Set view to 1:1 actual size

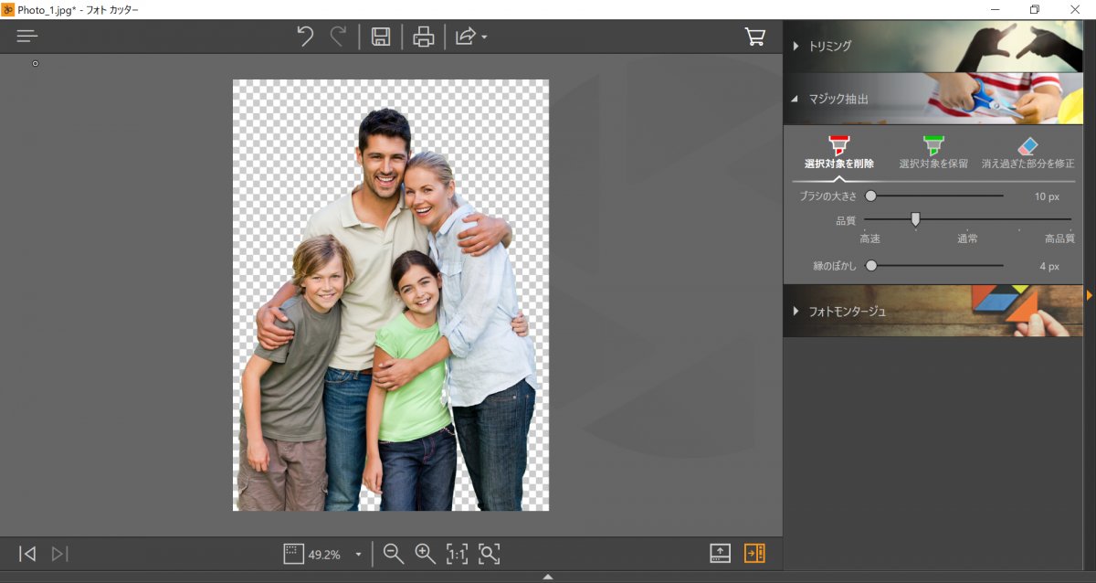point(457,553)
